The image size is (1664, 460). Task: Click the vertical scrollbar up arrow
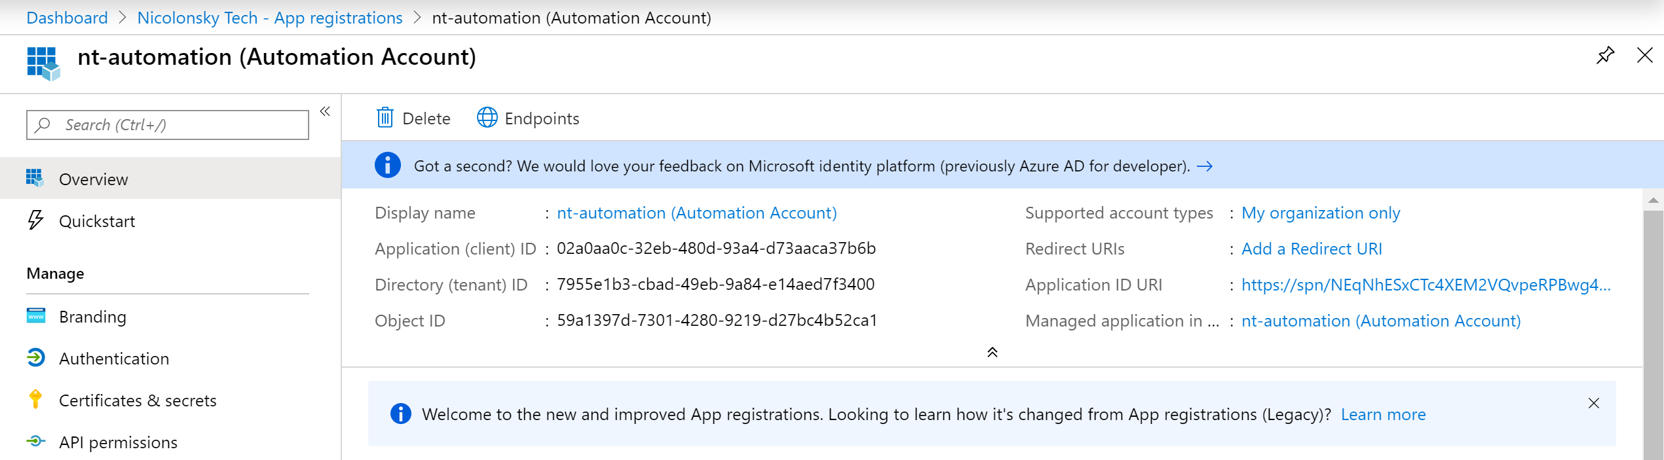coord(1654,200)
